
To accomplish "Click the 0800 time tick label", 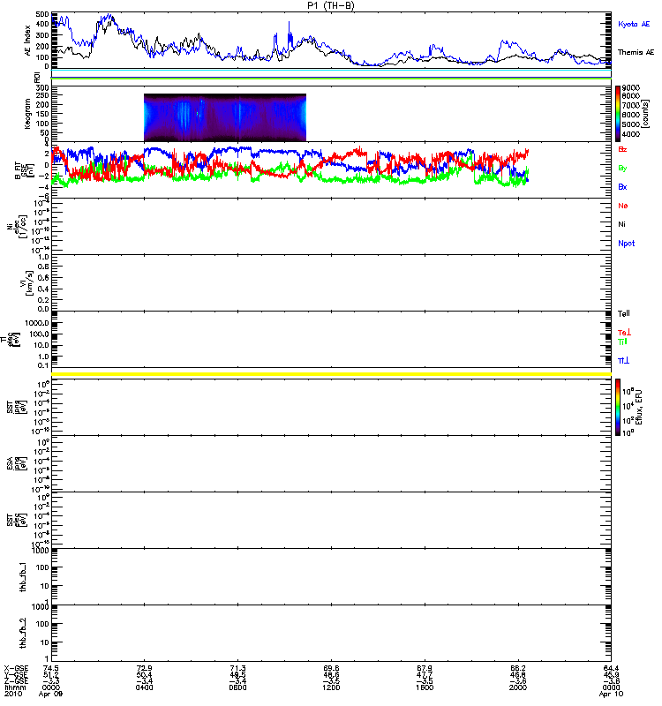I will point(237,687).
